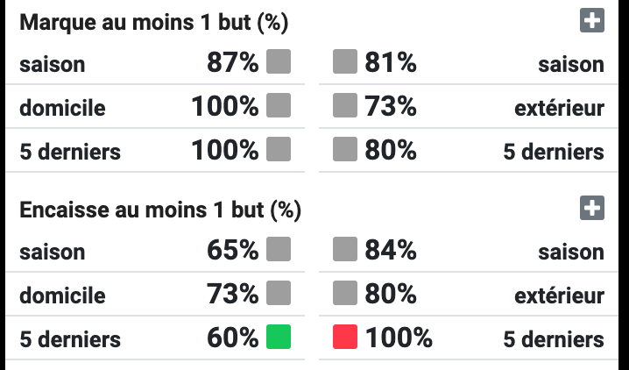Click grey square beside 65% saison conceded
This screenshot has width=629, height=370.
279,249
